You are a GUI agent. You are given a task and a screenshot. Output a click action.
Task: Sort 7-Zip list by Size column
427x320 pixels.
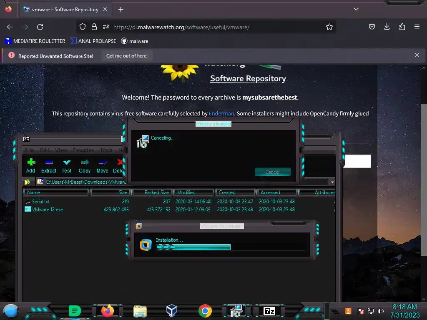111,192
